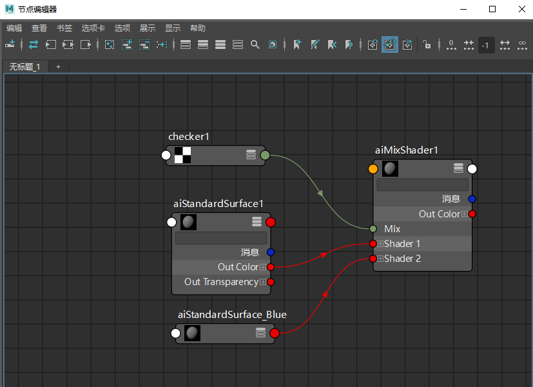Open the 查看 menu
Screen dimensions: 533x387
(39, 28)
